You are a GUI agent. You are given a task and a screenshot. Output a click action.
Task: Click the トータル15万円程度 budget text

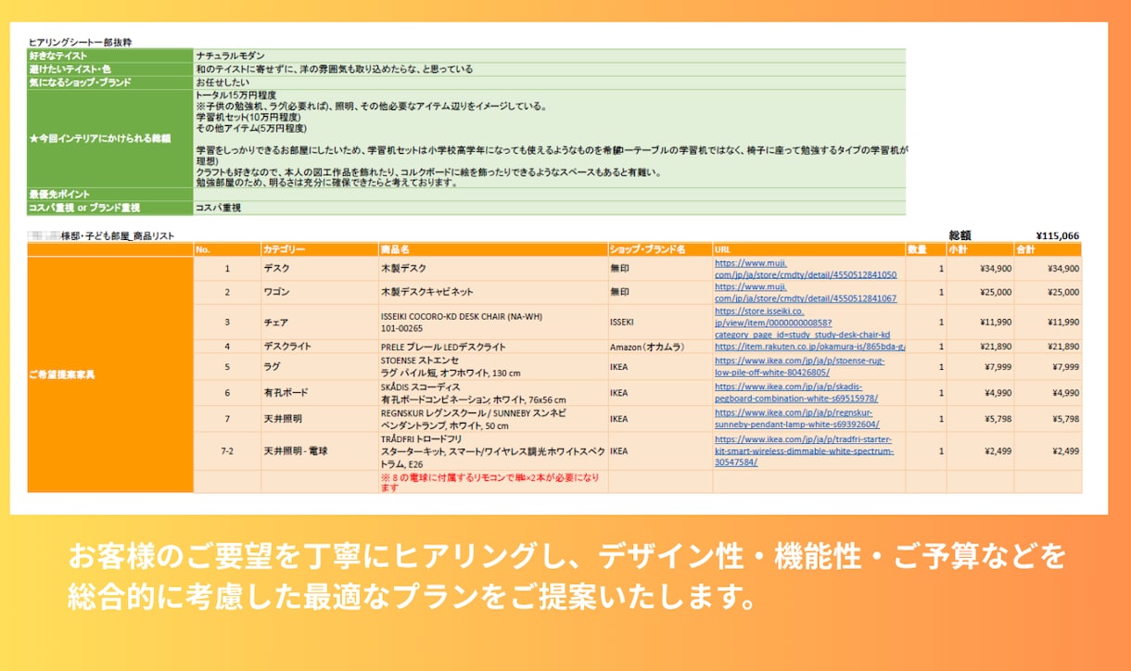pos(235,95)
